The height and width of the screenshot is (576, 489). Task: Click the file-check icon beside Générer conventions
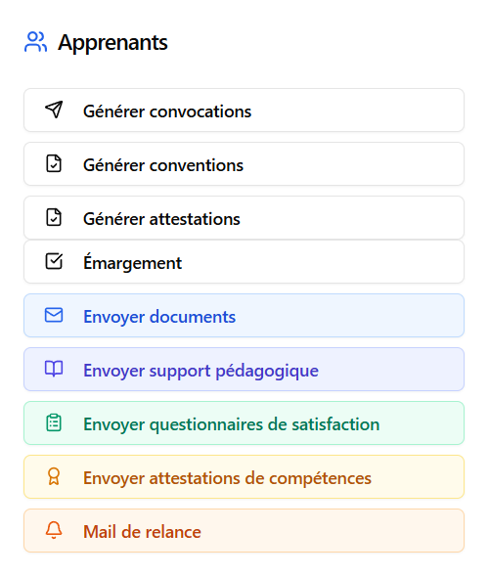pos(54,164)
